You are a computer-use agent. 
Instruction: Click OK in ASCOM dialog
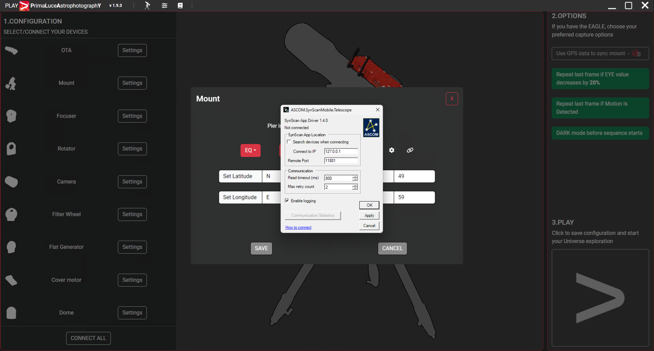click(369, 205)
